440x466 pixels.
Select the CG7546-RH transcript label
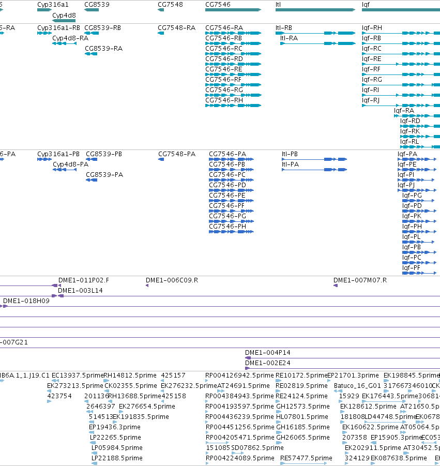click(x=224, y=100)
